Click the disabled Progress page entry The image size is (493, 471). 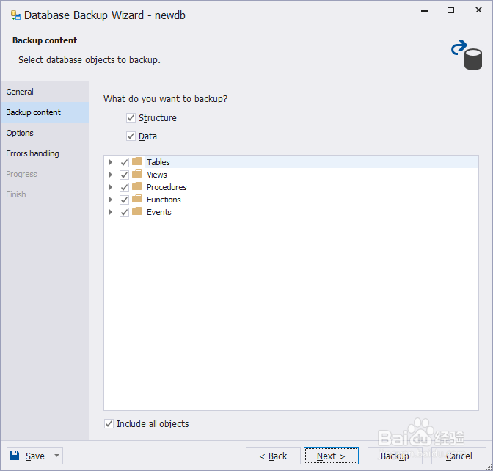click(x=45, y=174)
